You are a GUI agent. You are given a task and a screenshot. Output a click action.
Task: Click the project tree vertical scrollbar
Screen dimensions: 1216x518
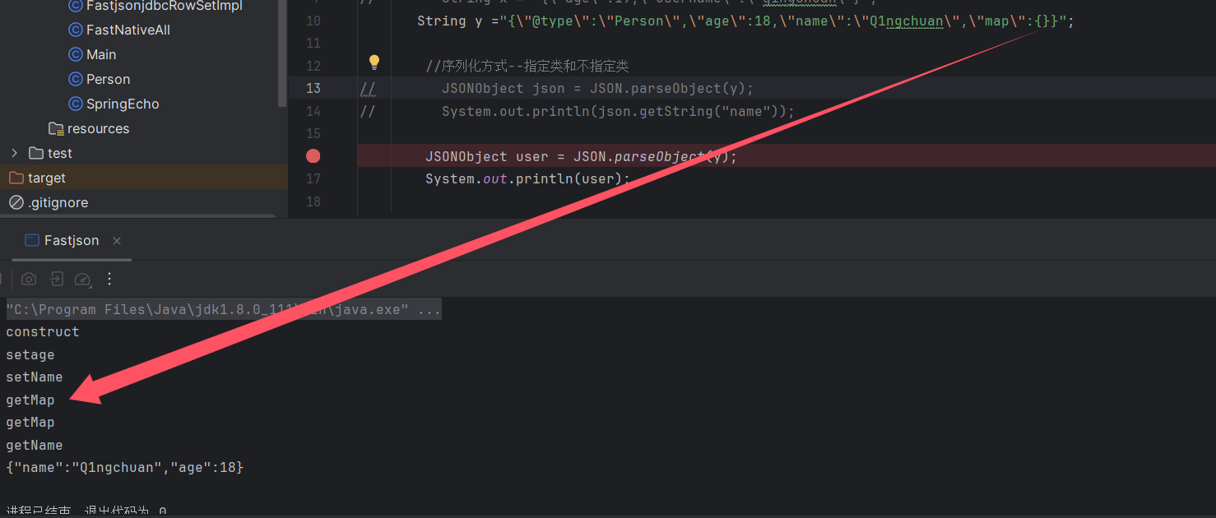pyautogui.click(x=283, y=49)
